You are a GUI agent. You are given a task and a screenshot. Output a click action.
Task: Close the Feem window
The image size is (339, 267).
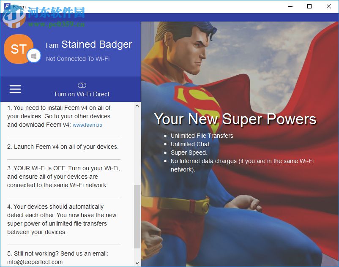(x=328, y=6)
